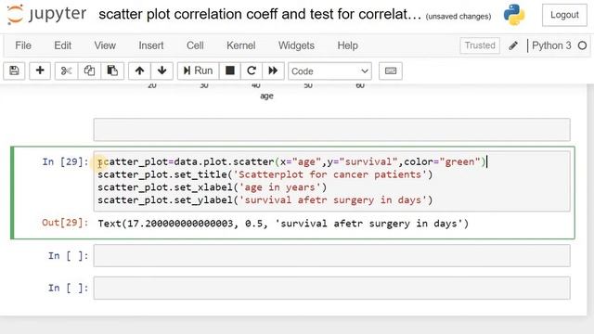
Task: Copy selected cells icon
Action: [89, 71]
